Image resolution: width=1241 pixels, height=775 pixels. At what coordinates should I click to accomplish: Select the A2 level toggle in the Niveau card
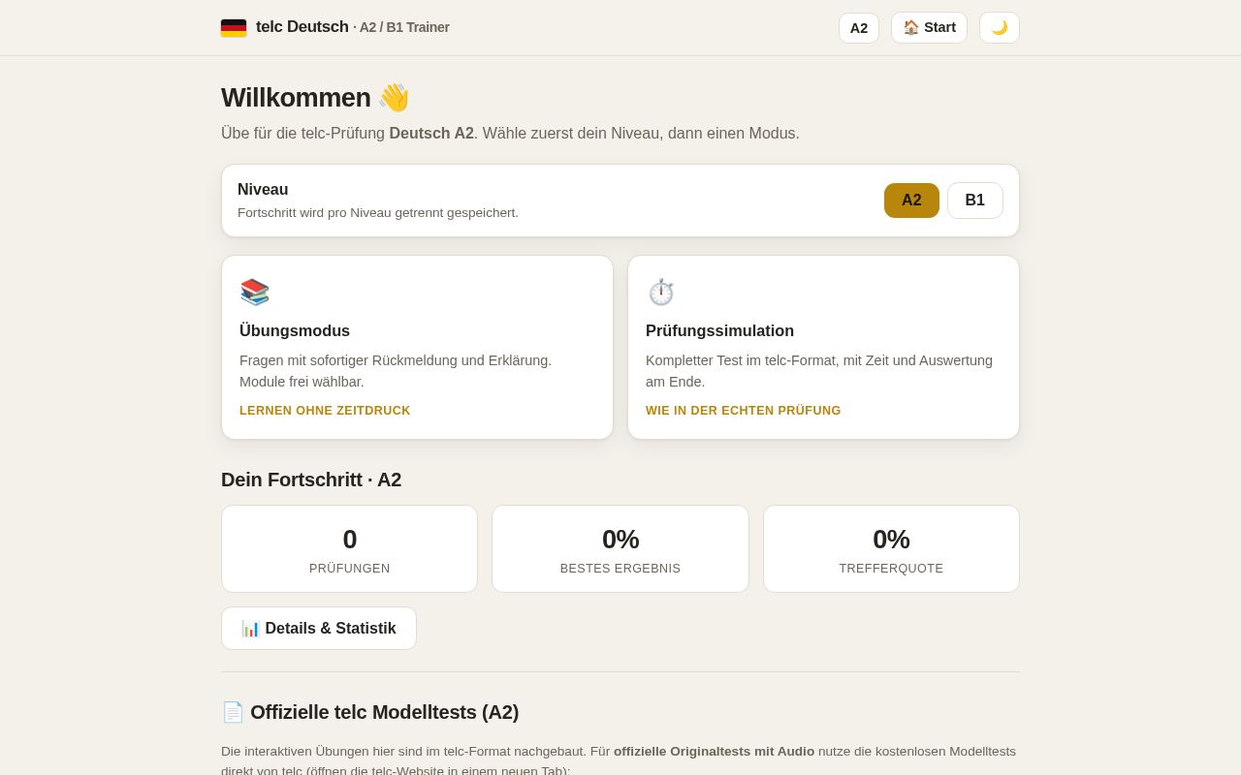pos(911,201)
